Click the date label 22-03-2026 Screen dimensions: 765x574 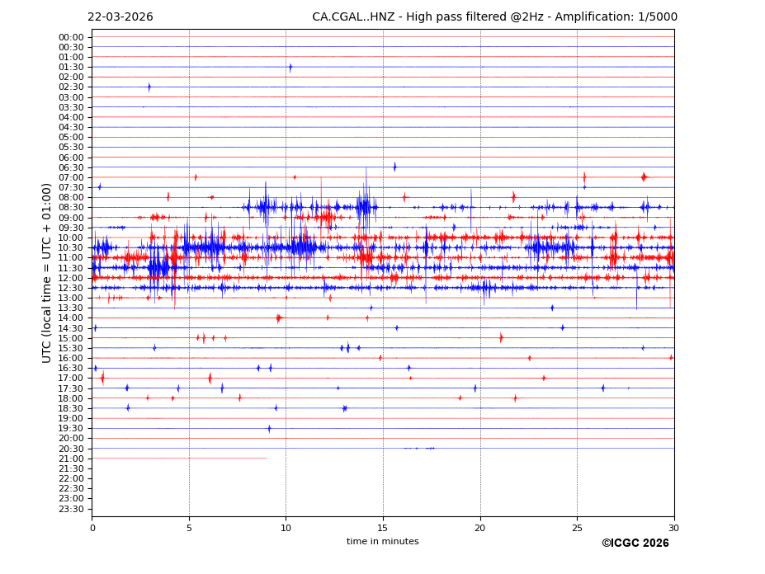[120, 17]
